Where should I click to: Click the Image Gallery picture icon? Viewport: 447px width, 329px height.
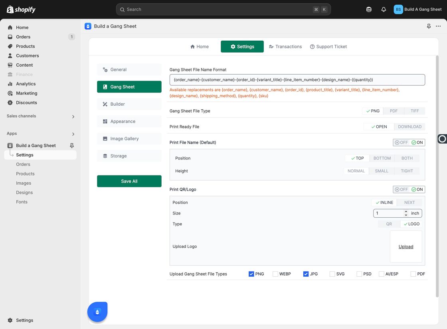click(x=105, y=139)
